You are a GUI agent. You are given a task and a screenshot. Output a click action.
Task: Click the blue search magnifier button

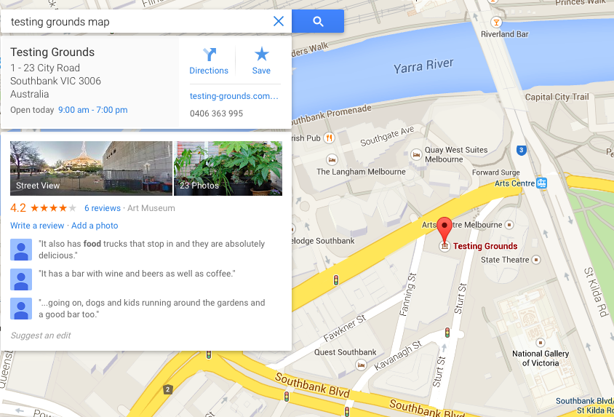coord(318,22)
